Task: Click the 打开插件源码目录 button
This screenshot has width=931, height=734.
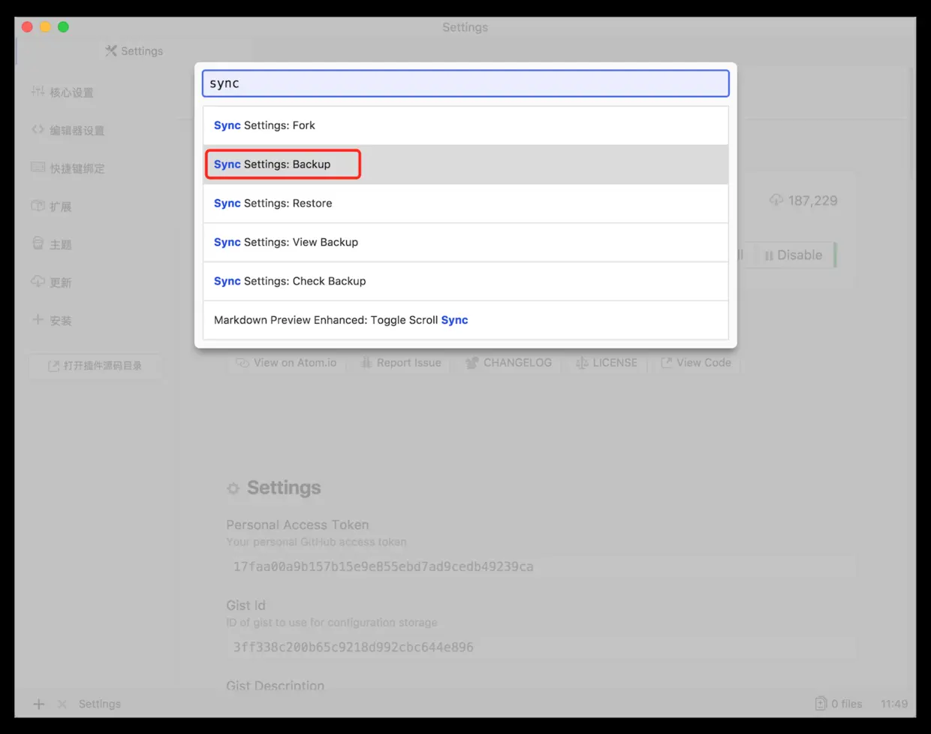Action: (96, 366)
